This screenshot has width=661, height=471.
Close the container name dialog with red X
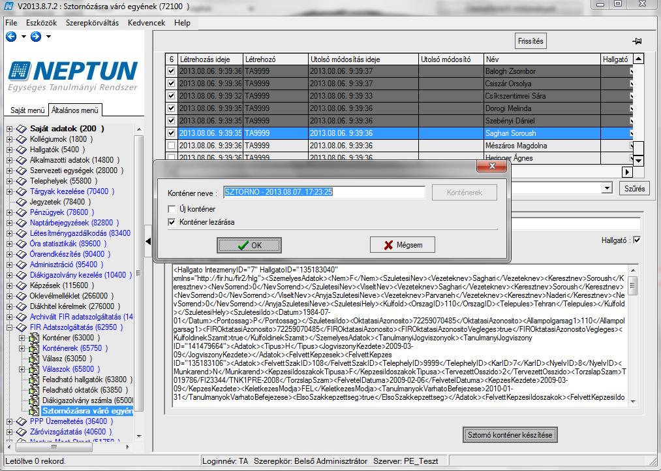pos(491,166)
